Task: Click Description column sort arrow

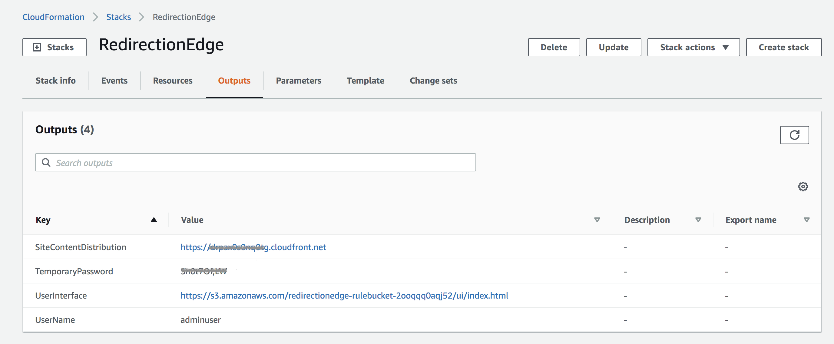Action: point(698,220)
